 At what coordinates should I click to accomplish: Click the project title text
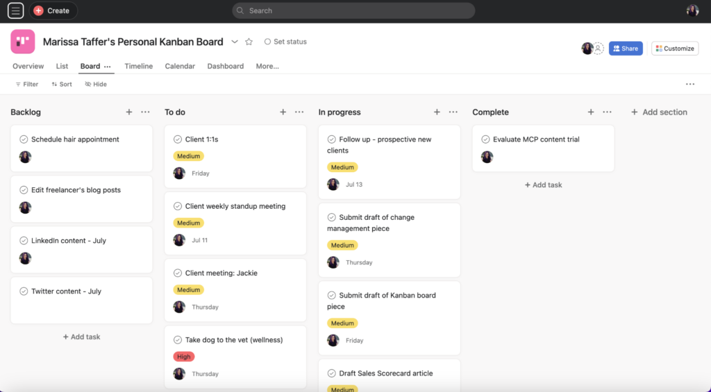coord(133,42)
